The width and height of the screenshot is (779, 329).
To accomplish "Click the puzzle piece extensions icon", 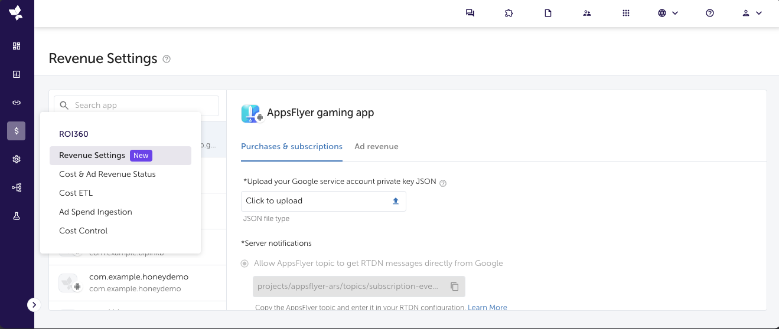I will point(509,13).
